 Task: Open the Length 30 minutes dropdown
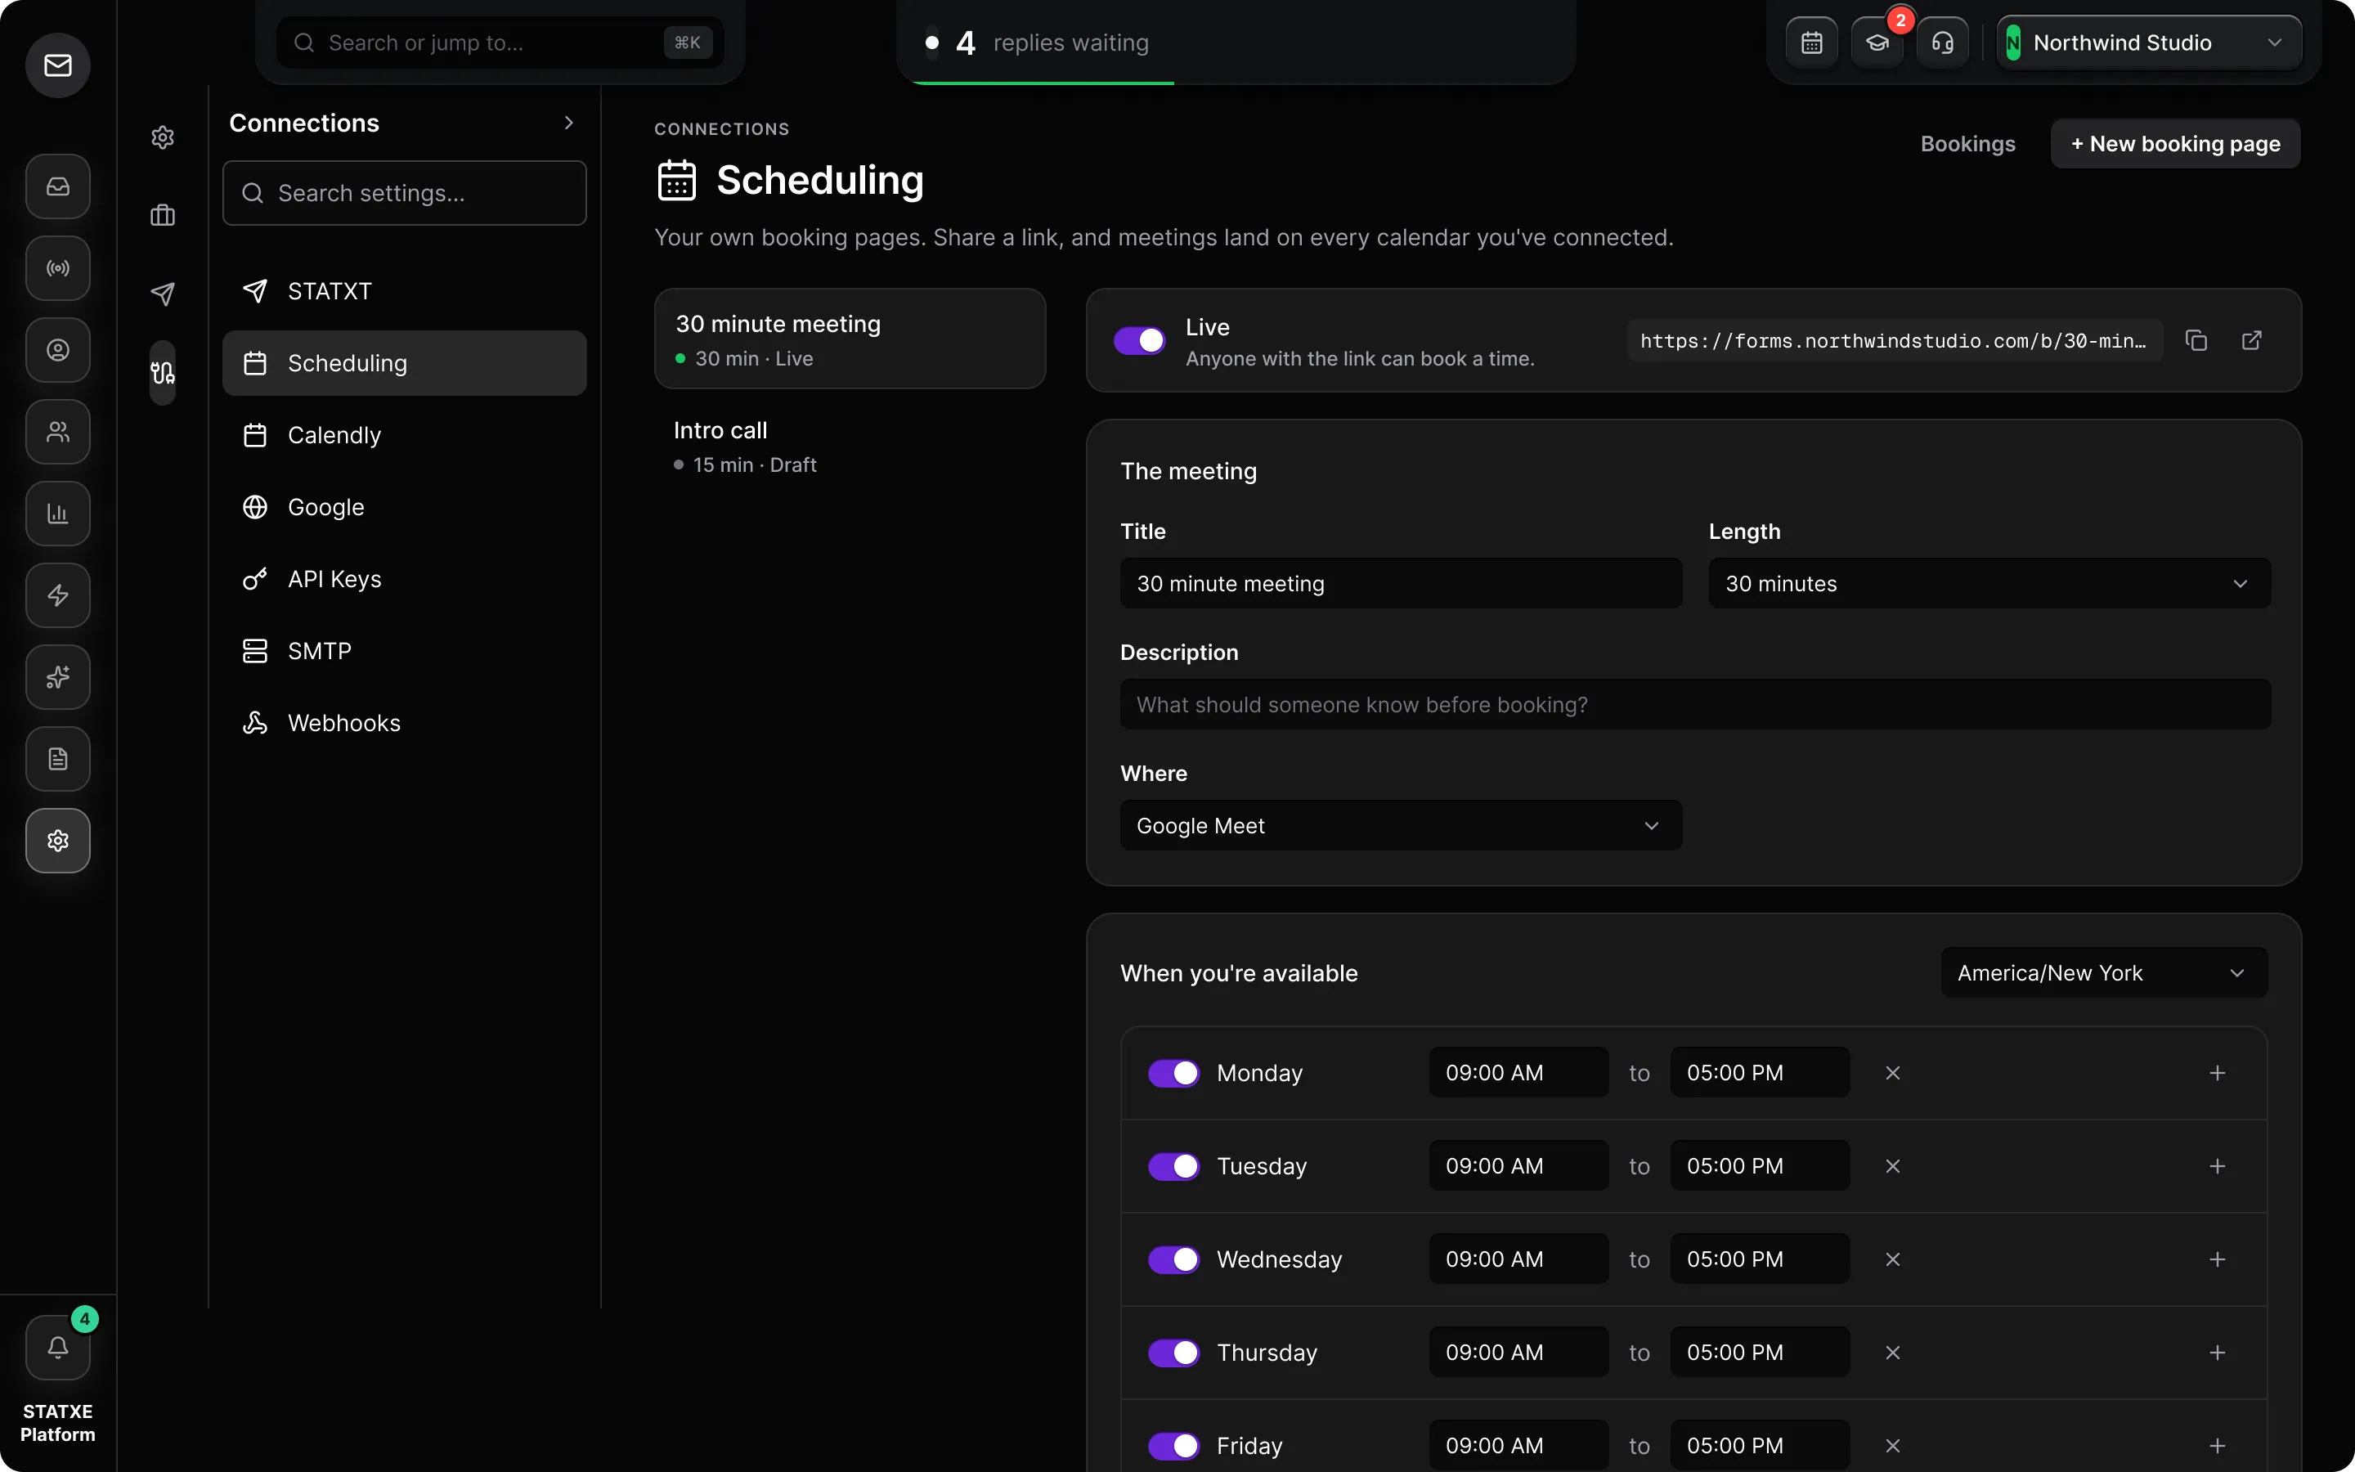[x=1989, y=583]
